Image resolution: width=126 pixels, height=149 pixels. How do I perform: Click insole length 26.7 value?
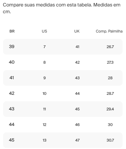pos(110,47)
